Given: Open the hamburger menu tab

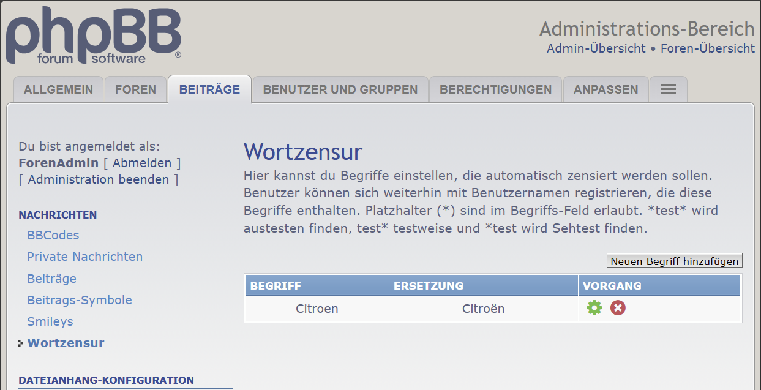Looking at the screenshot, I should pos(668,89).
